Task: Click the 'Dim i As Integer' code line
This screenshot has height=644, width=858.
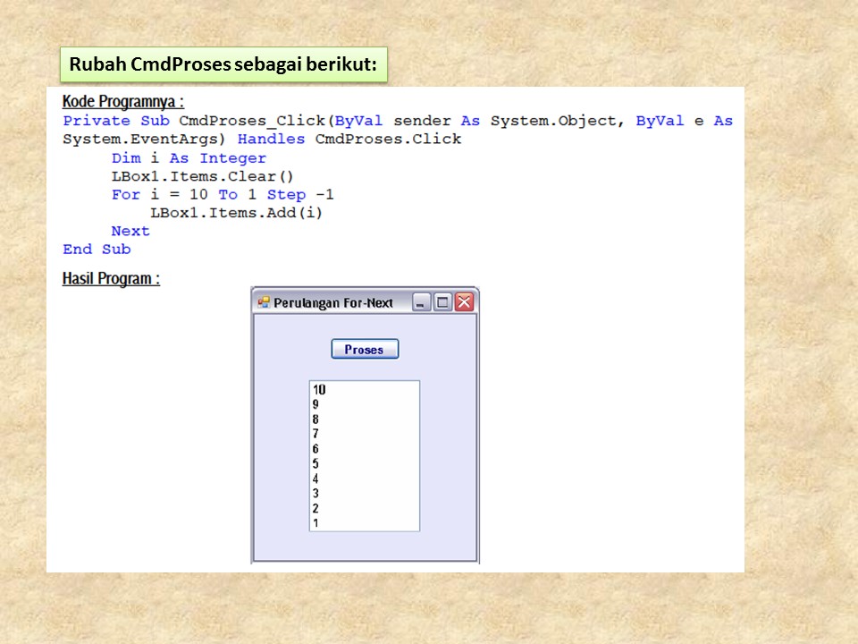Action: point(189,158)
